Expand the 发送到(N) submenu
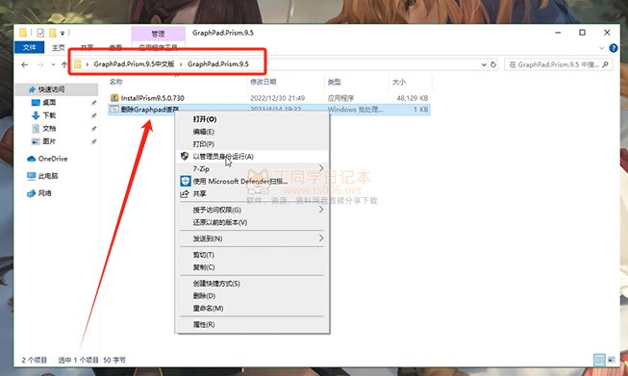Screen dimensions: 628x376 tap(252, 238)
